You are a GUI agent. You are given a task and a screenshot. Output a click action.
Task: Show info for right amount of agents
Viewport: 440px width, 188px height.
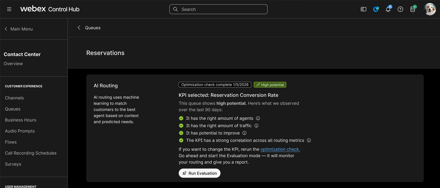point(258,118)
